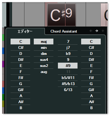The image size is (111, 117).
Task: Set bass note to F# in last column
Action: tap(91, 78)
